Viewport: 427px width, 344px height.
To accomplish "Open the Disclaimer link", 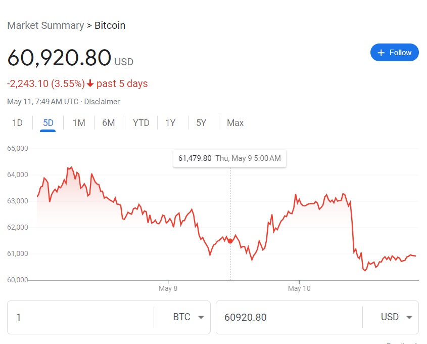I will [102, 101].
